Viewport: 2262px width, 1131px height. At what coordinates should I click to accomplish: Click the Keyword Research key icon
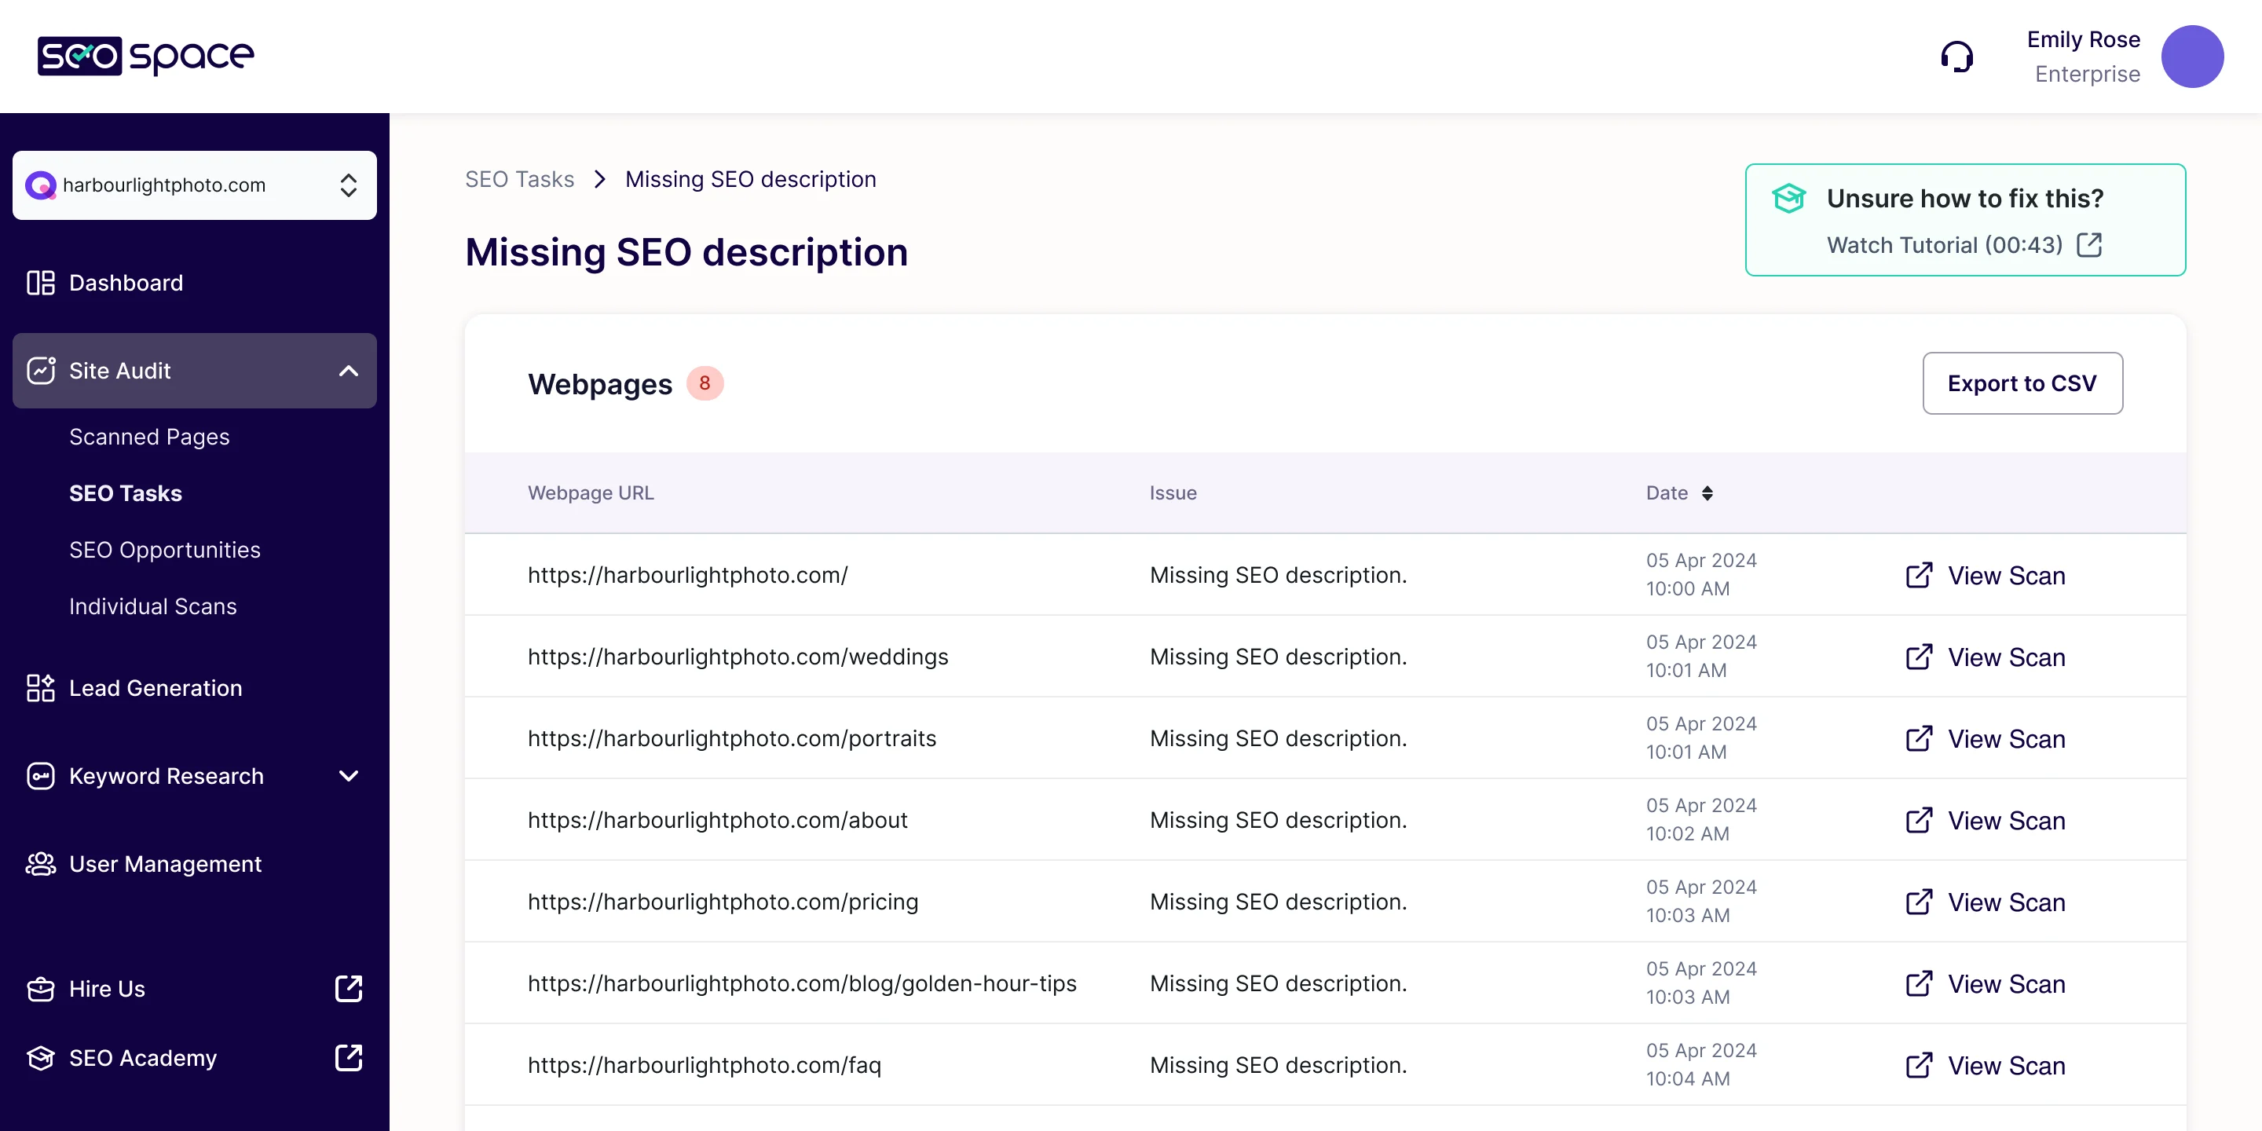tap(40, 775)
